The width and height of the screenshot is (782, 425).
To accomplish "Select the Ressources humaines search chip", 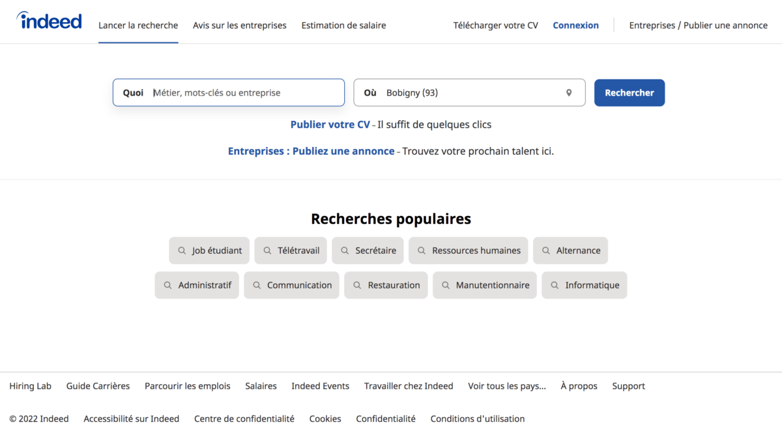I will pos(468,250).
